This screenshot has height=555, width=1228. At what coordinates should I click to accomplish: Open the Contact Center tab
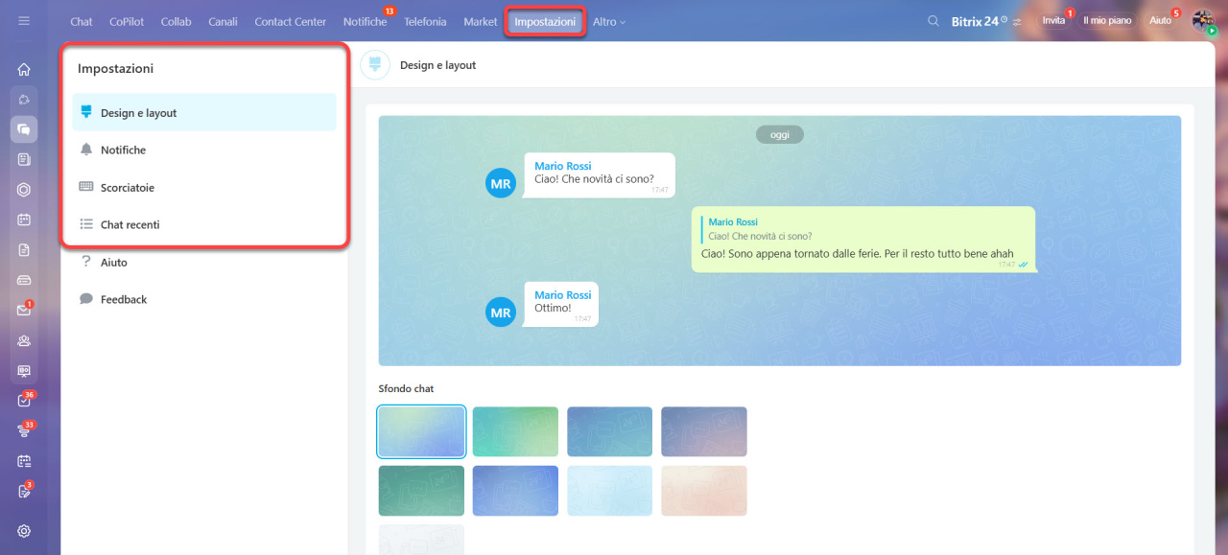[x=290, y=21]
